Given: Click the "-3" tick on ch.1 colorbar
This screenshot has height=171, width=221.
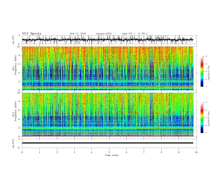Looking at the screenshot, I should click(x=206, y=56).
